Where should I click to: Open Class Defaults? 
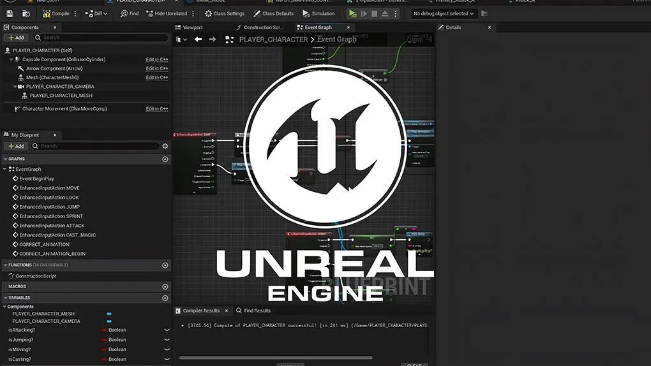[x=274, y=13]
